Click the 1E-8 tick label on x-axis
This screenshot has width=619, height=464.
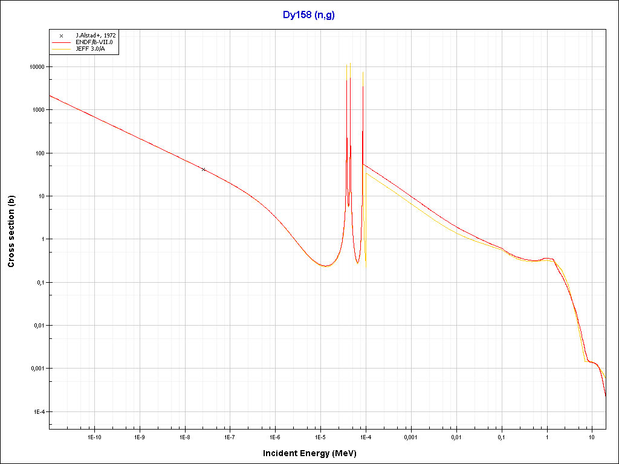[x=184, y=436]
